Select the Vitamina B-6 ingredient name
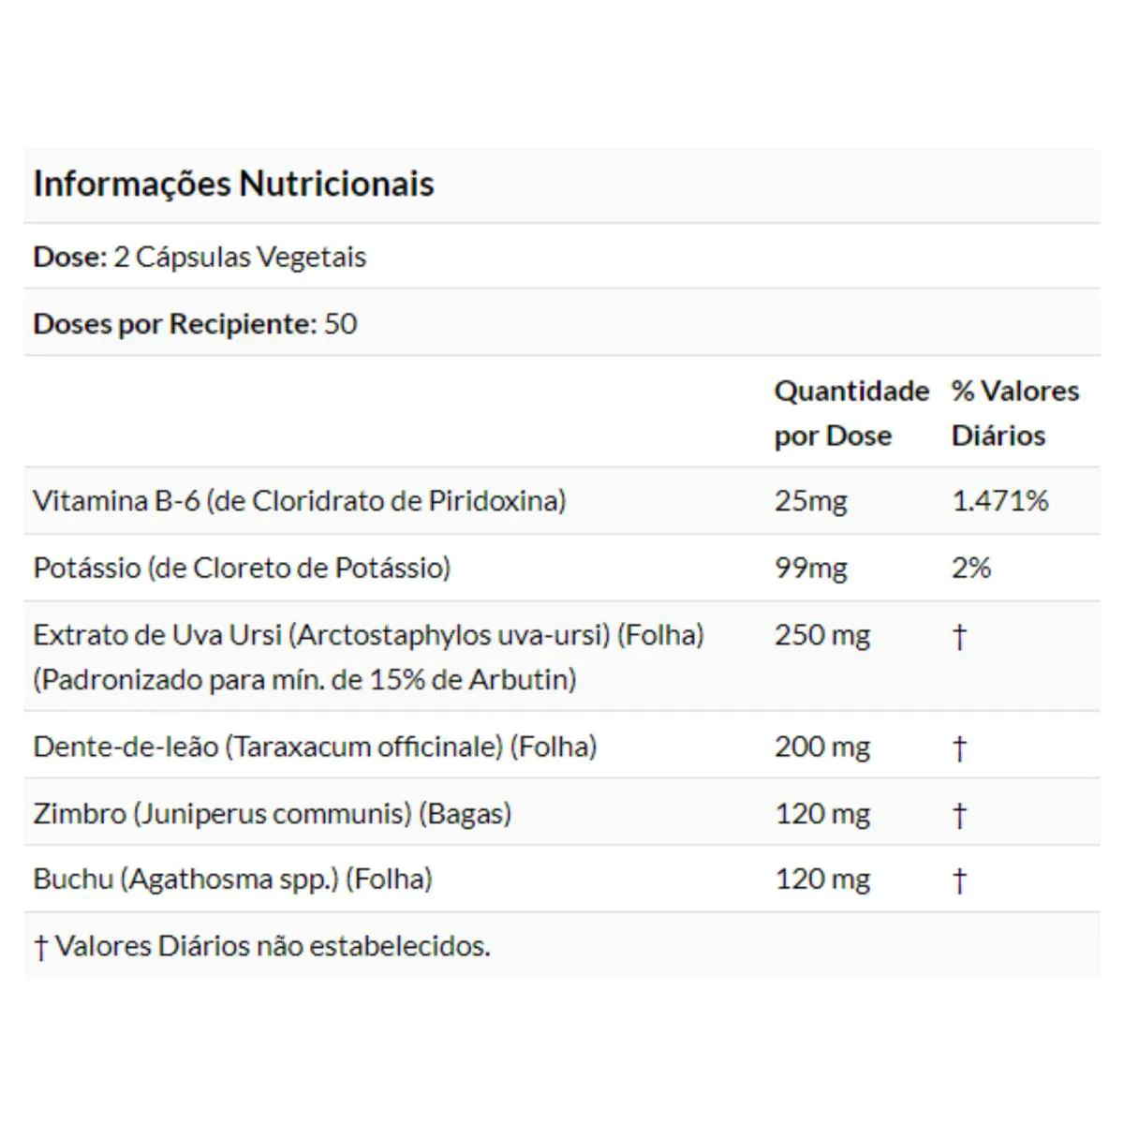This screenshot has width=1124, height=1124. (300, 501)
